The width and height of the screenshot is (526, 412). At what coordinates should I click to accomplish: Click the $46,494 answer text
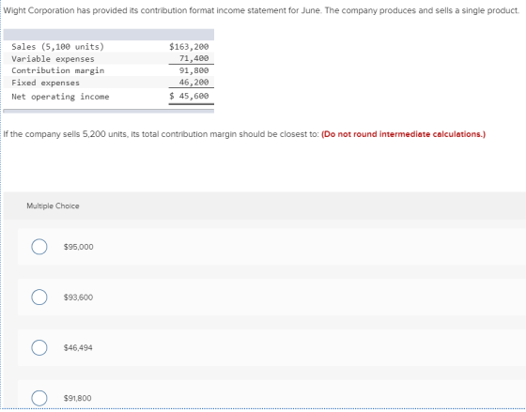tap(78, 347)
